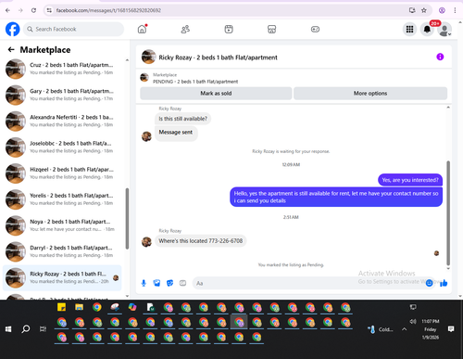Screen dimensions: 463x359
Task: Open the Windows notification center icon
Action: pos(451,329)
